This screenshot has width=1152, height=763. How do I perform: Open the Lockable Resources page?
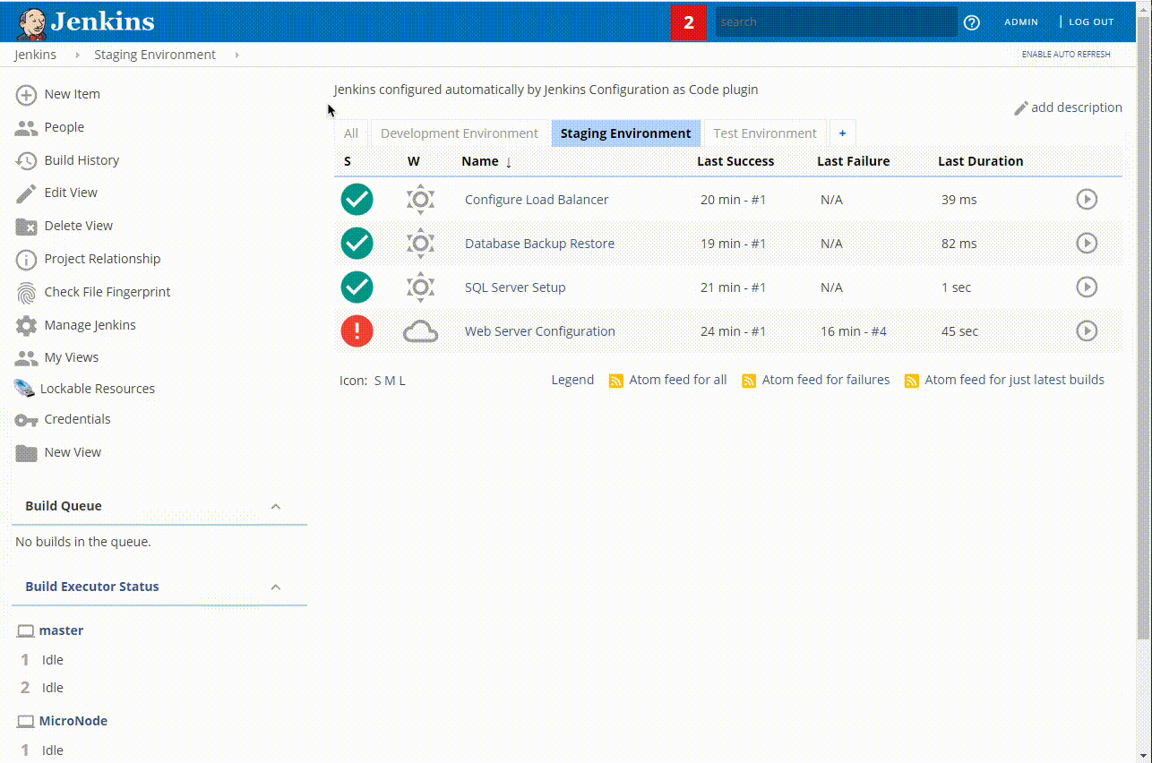point(98,389)
